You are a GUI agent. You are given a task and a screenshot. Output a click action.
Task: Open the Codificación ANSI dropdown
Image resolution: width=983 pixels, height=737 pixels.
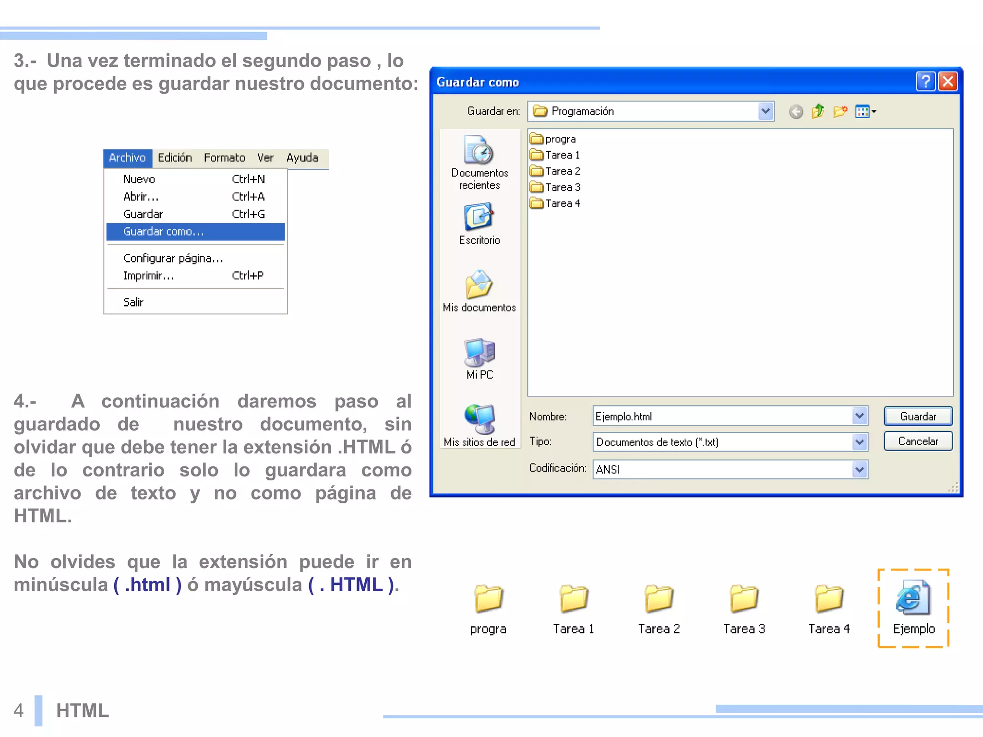pyautogui.click(x=860, y=469)
